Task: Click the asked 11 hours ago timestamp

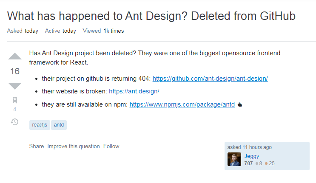Action: 250,147
